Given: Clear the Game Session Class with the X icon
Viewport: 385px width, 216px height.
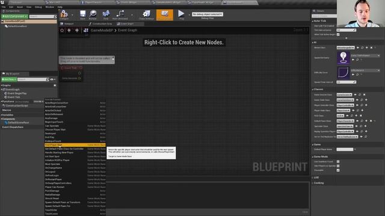Looking at the screenshot, I should pos(365,95).
